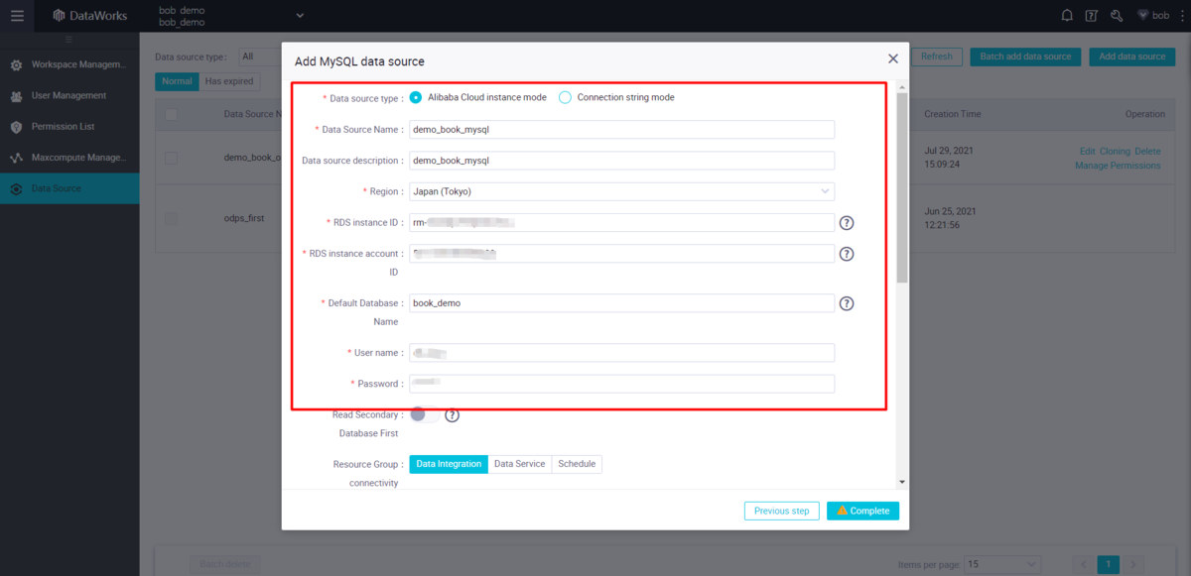1191x576 pixels.
Task: Click the Data source description field
Action: coord(621,161)
